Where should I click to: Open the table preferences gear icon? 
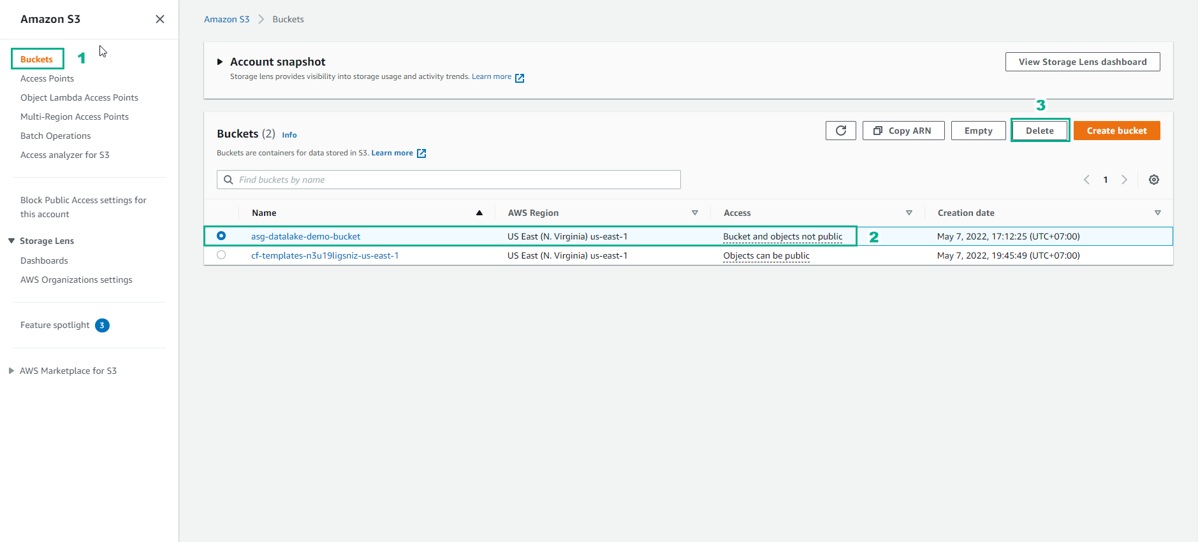(x=1154, y=180)
